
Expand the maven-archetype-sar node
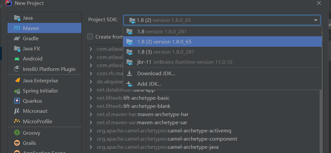91,123
